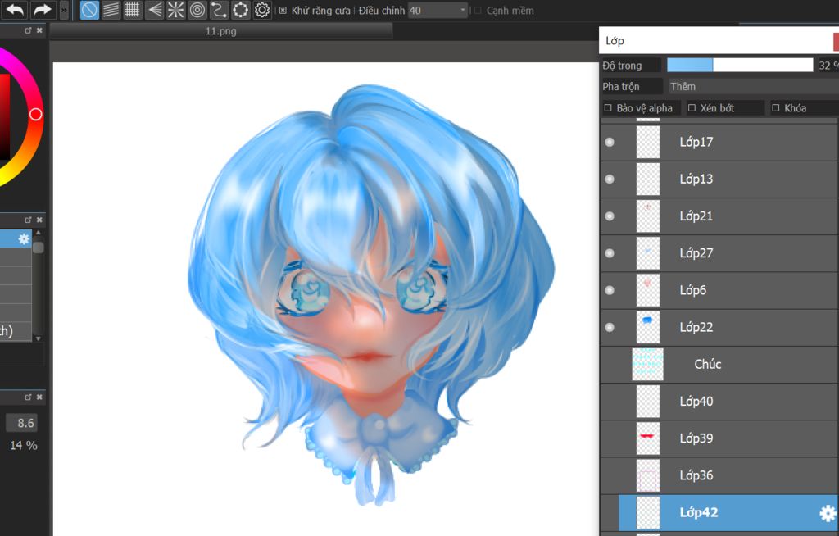Open Lớp42 layer settings gear icon
The image size is (839, 536).
[x=828, y=513]
